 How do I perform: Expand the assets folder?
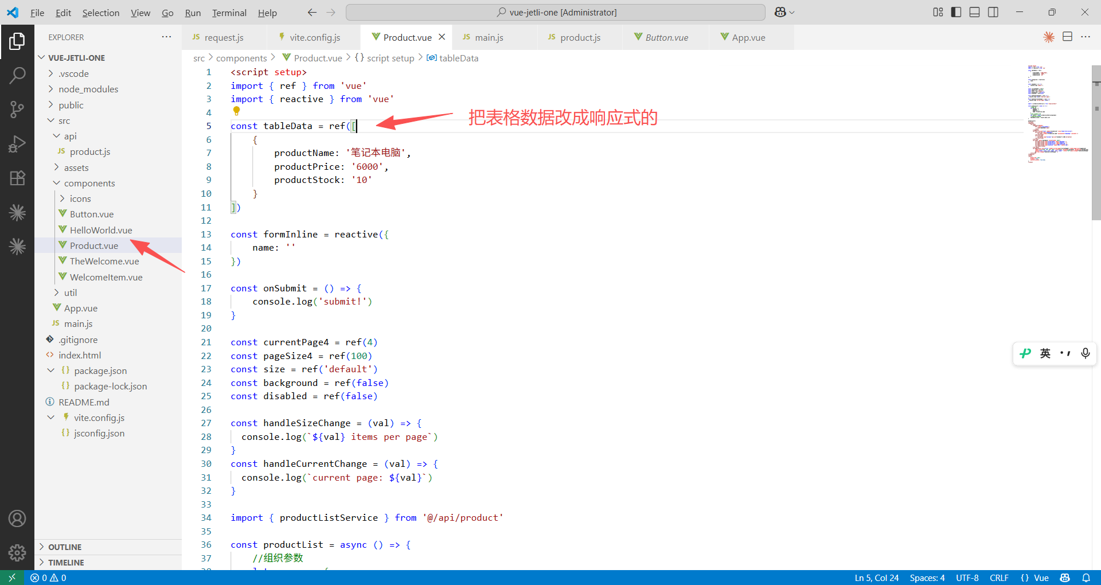click(x=108, y=167)
